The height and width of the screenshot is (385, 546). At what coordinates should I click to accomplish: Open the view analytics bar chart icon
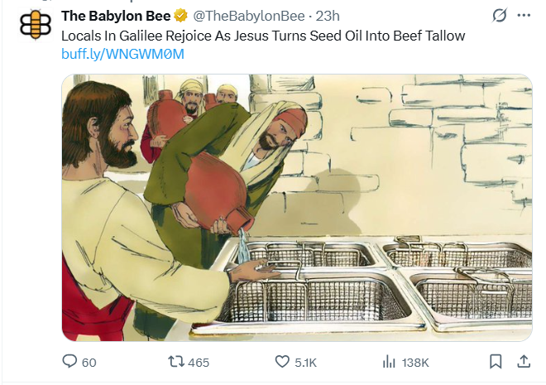point(388,362)
